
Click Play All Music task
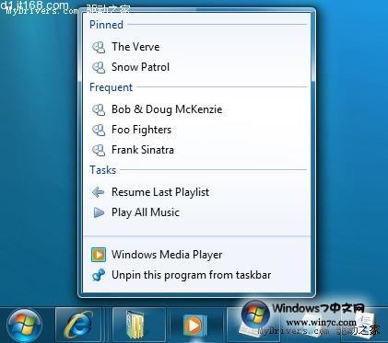[x=196, y=212]
